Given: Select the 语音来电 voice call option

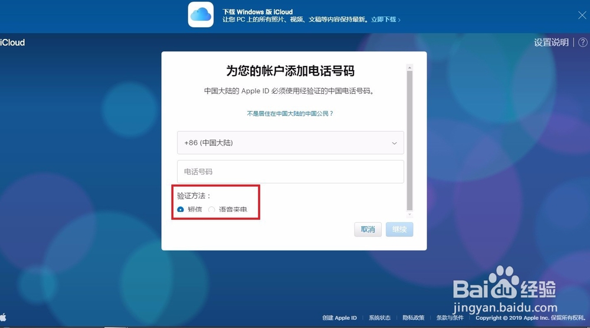Looking at the screenshot, I should (x=211, y=209).
